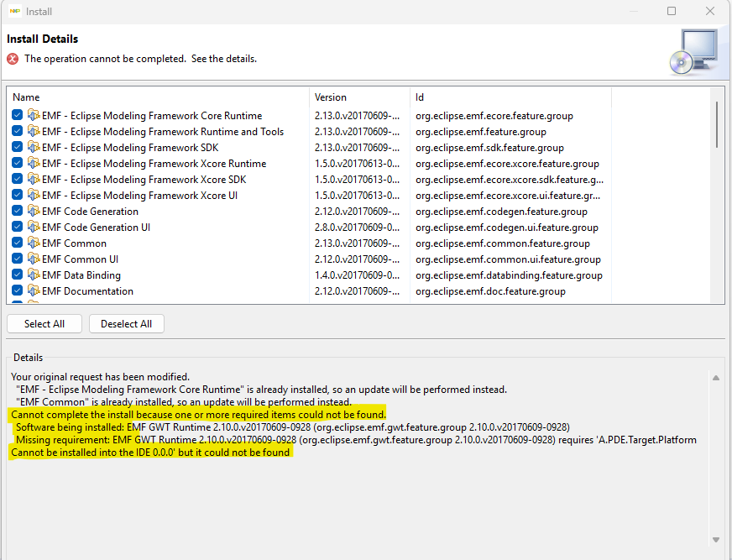Click the EMF Code Generation feature icon
Screen dimensions: 732x560
[34, 211]
